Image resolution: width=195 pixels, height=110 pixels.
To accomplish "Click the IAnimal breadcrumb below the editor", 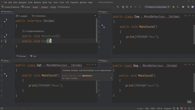I will point(21,56).
